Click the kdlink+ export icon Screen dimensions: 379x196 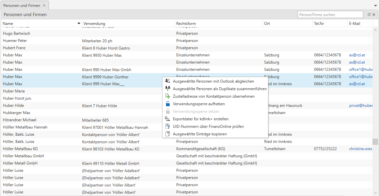(x=167, y=119)
